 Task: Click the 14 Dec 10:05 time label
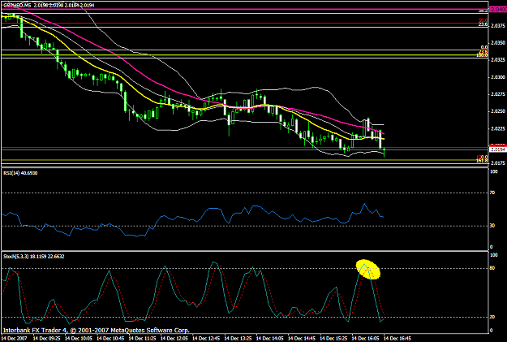point(79,339)
